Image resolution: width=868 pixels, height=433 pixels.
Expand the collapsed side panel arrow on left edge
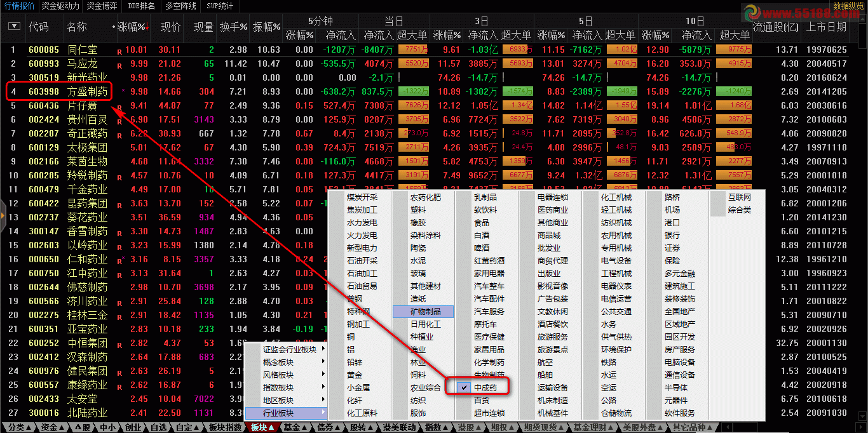click(3, 216)
